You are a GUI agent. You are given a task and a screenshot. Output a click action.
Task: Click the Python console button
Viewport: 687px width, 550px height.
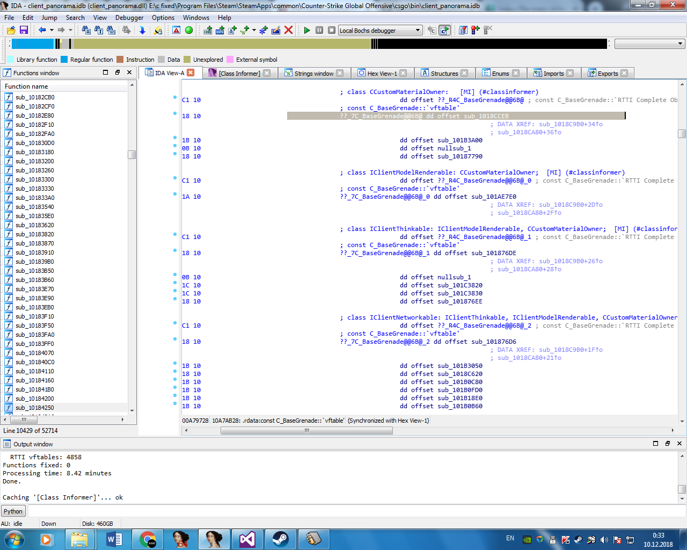click(13, 511)
